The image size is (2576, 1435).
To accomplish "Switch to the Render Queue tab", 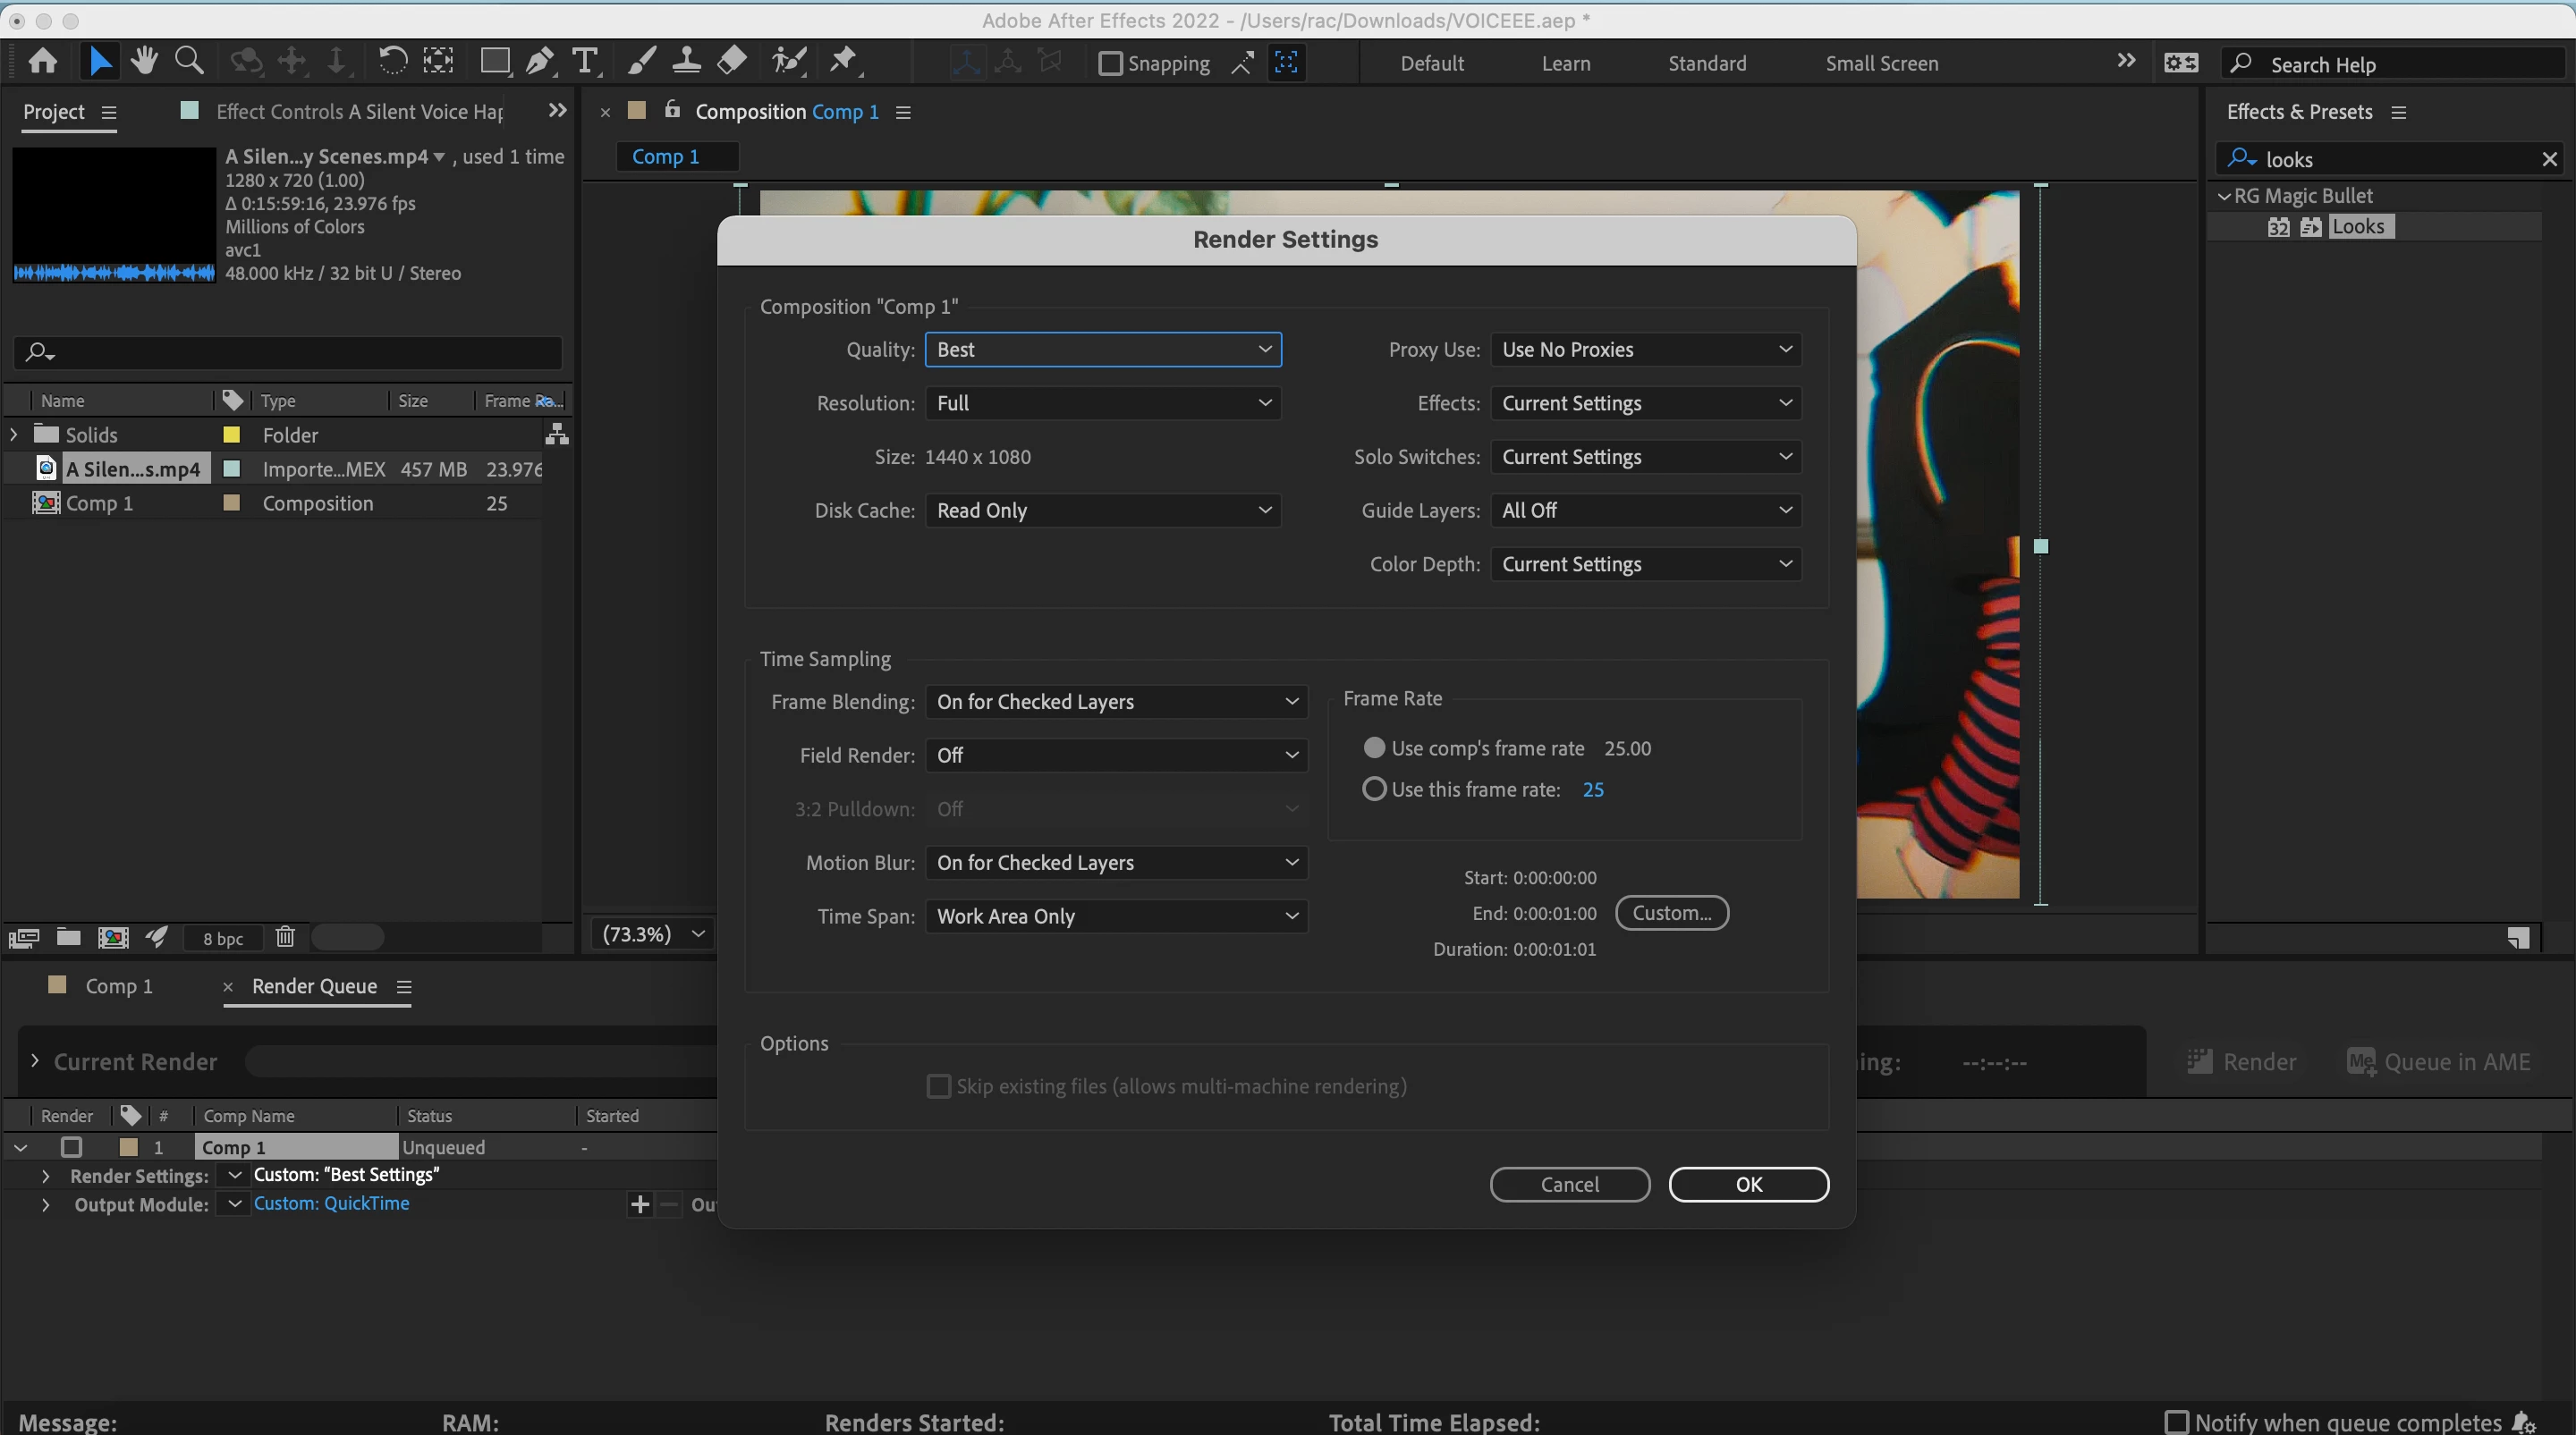I will [314, 986].
